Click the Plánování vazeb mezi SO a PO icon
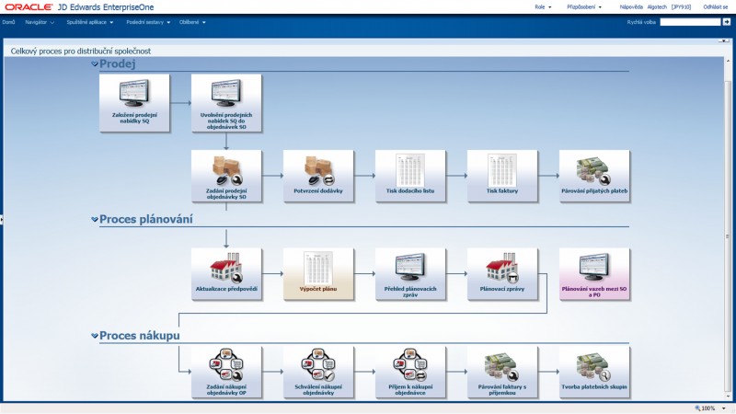 (594, 273)
